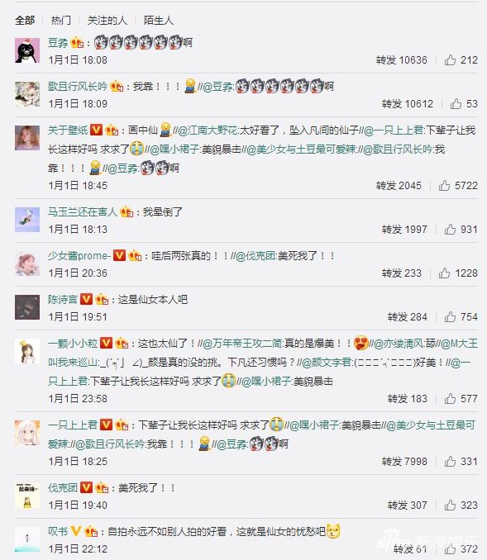Click the V verified badge beside 关于壁纸
This screenshot has height=560, width=487.
[96, 130]
